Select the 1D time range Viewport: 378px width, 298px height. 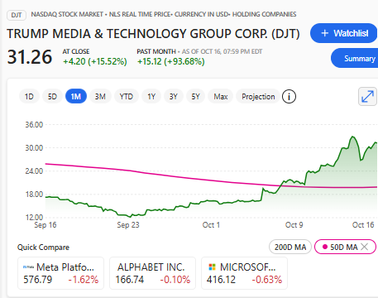click(x=29, y=97)
